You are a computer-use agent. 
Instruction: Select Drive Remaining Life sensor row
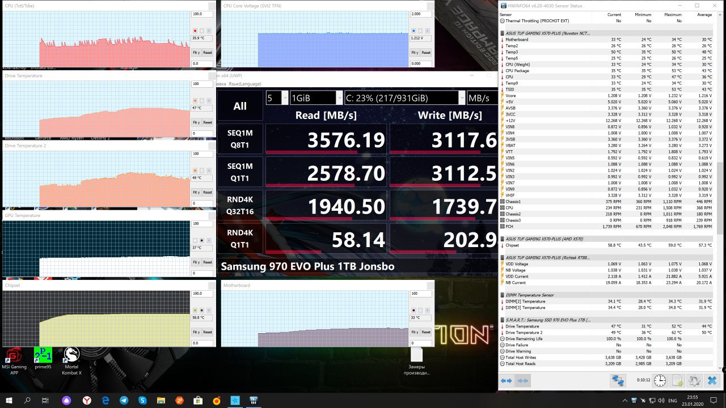click(x=607, y=338)
